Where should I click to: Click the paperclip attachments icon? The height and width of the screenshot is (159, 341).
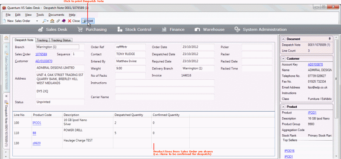58,21
